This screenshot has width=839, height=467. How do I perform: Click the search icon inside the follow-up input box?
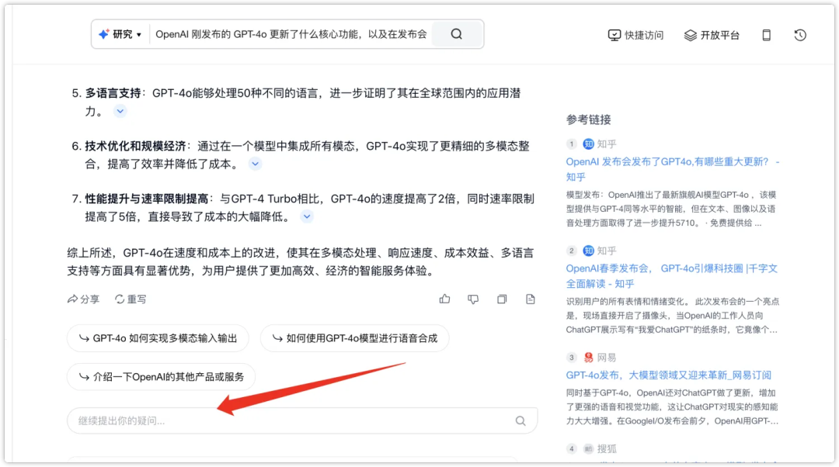(x=520, y=420)
